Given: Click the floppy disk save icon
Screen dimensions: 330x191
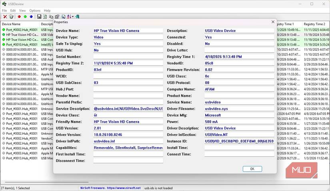Looking at the screenshot, I should pos(39,17).
